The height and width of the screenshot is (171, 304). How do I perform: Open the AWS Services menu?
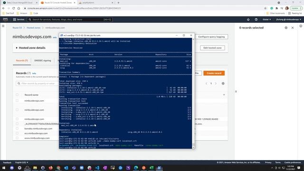click(19, 19)
